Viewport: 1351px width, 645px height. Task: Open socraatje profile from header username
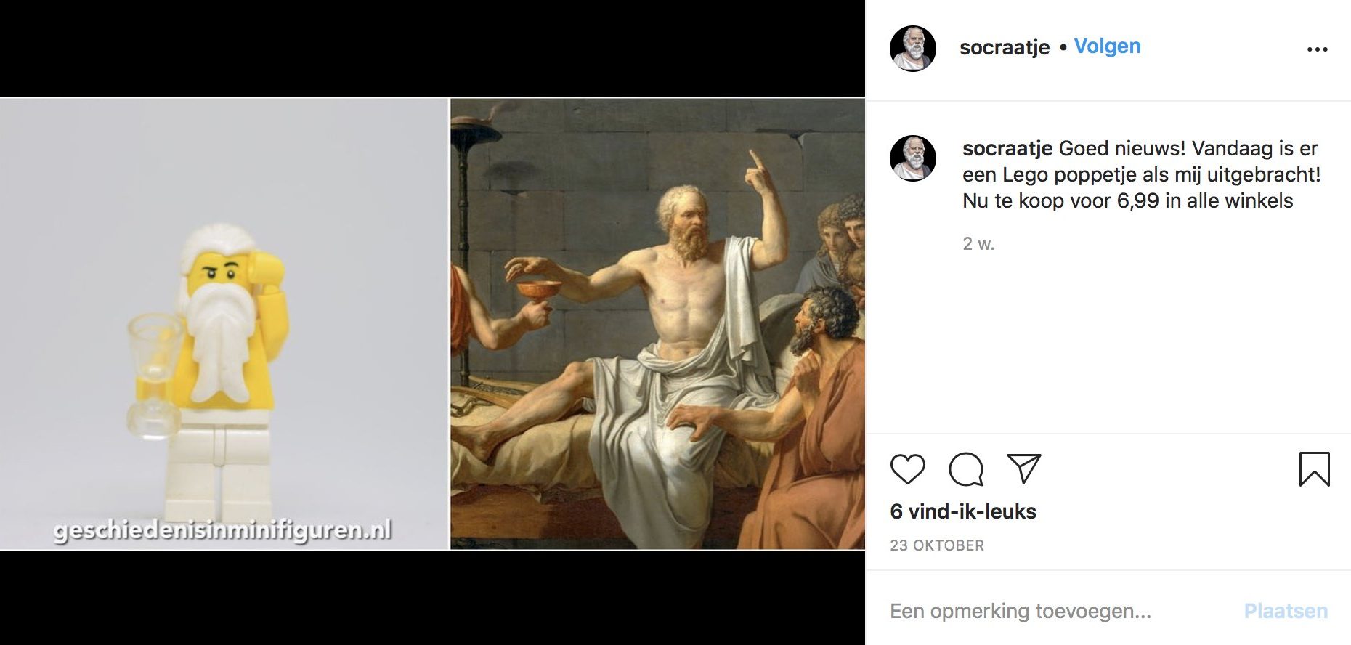[1005, 47]
